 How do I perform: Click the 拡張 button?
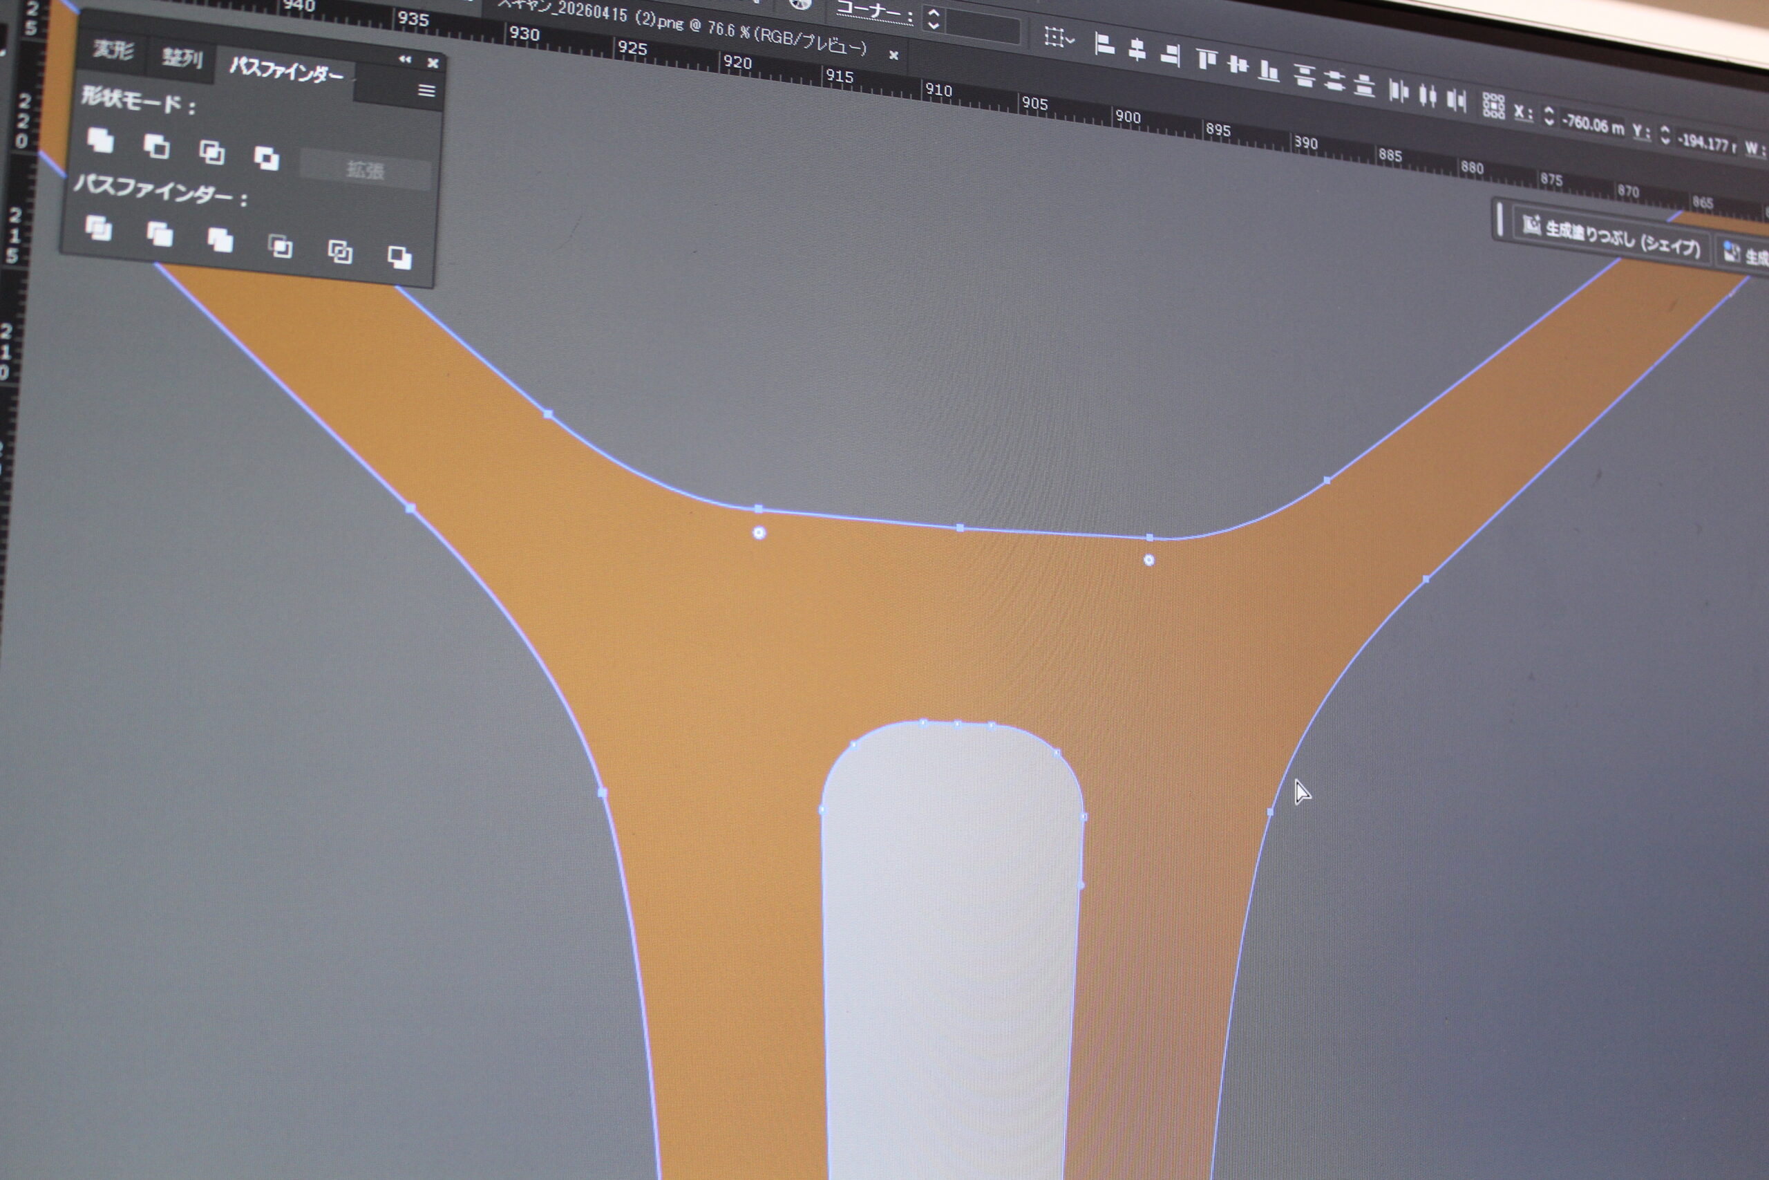(x=366, y=170)
